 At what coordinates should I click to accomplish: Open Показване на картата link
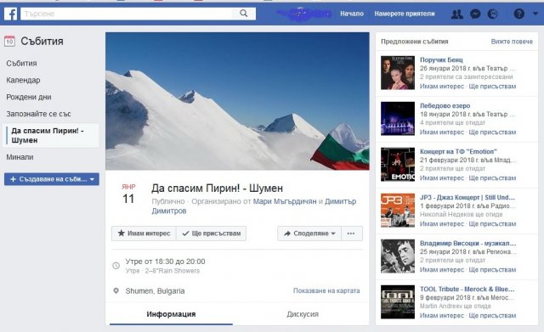coord(326,290)
